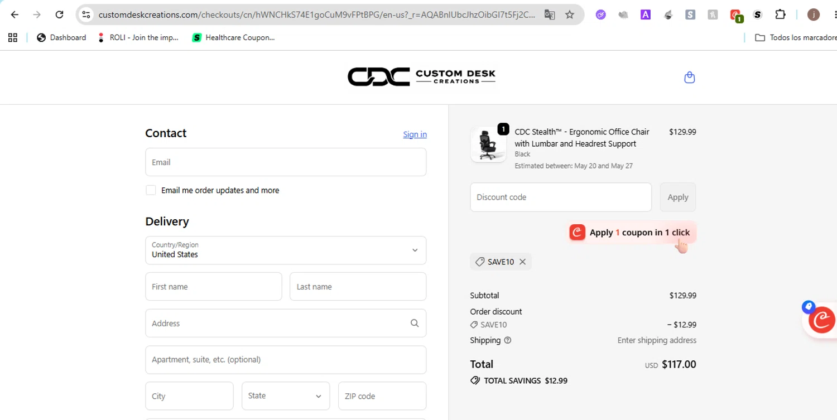Click the office chair product thumbnail
837x420 pixels.
pos(488,144)
